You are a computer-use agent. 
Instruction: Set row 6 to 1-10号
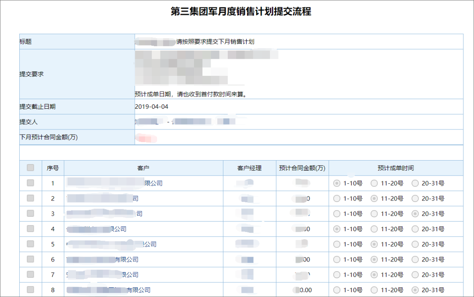[x=337, y=260]
